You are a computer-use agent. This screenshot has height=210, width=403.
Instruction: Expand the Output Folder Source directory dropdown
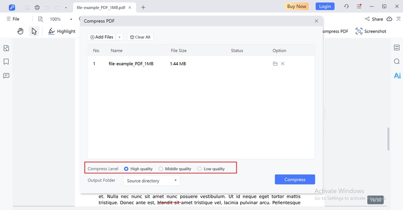click(152, 180)
